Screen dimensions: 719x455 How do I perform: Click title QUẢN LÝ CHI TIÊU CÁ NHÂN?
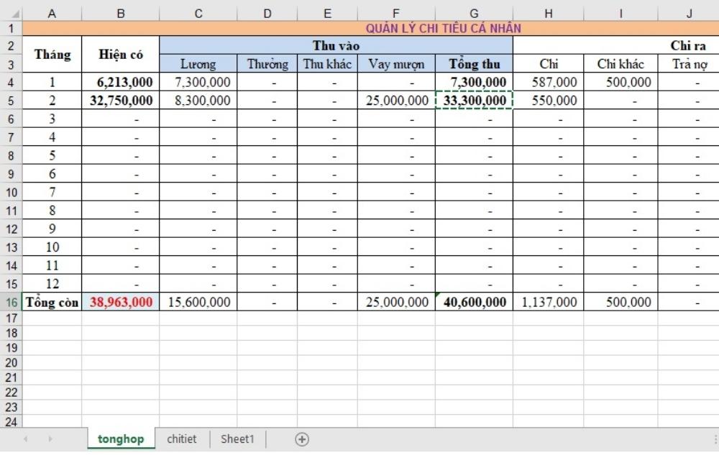[444, 29]
